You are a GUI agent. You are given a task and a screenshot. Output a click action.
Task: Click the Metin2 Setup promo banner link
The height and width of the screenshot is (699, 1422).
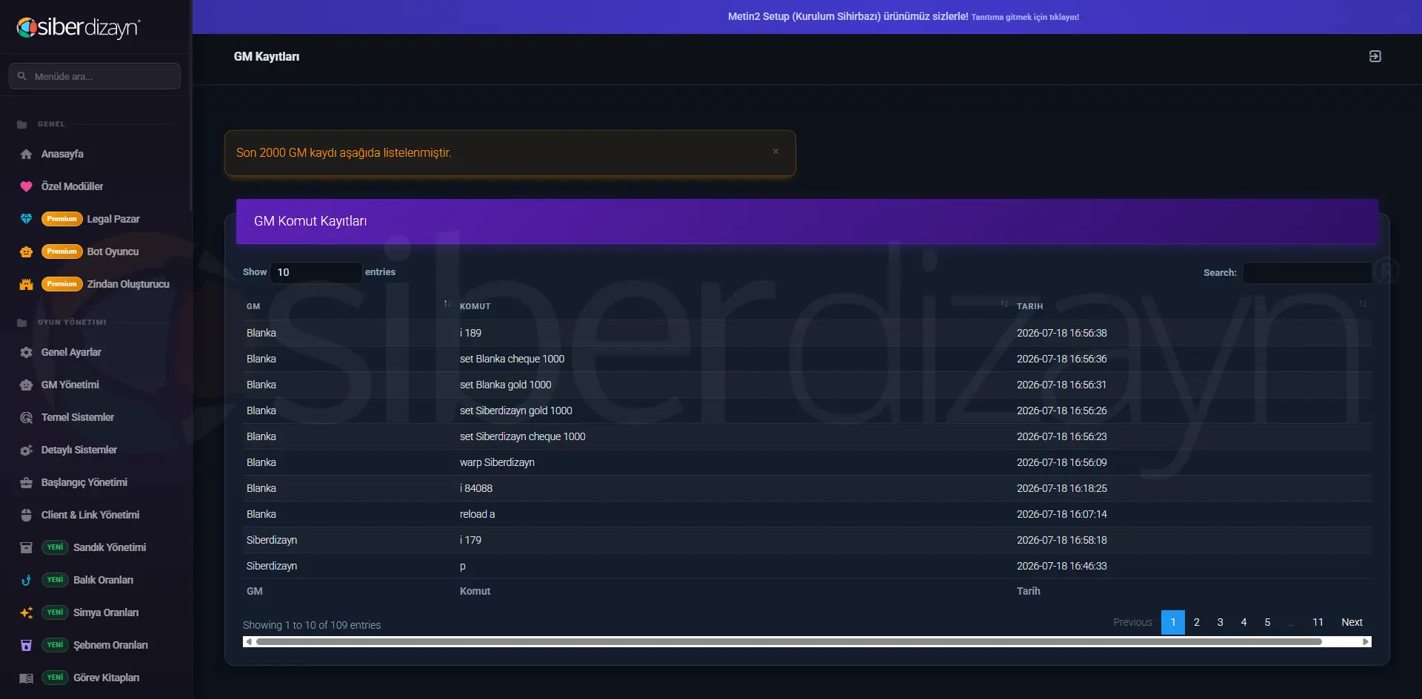(903, 16)
